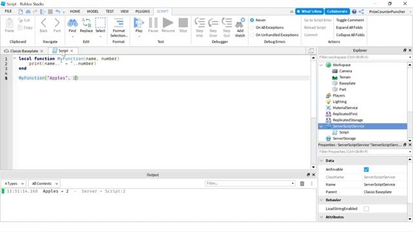
Task: Select Terrain in Explorer
Action: 345,77
